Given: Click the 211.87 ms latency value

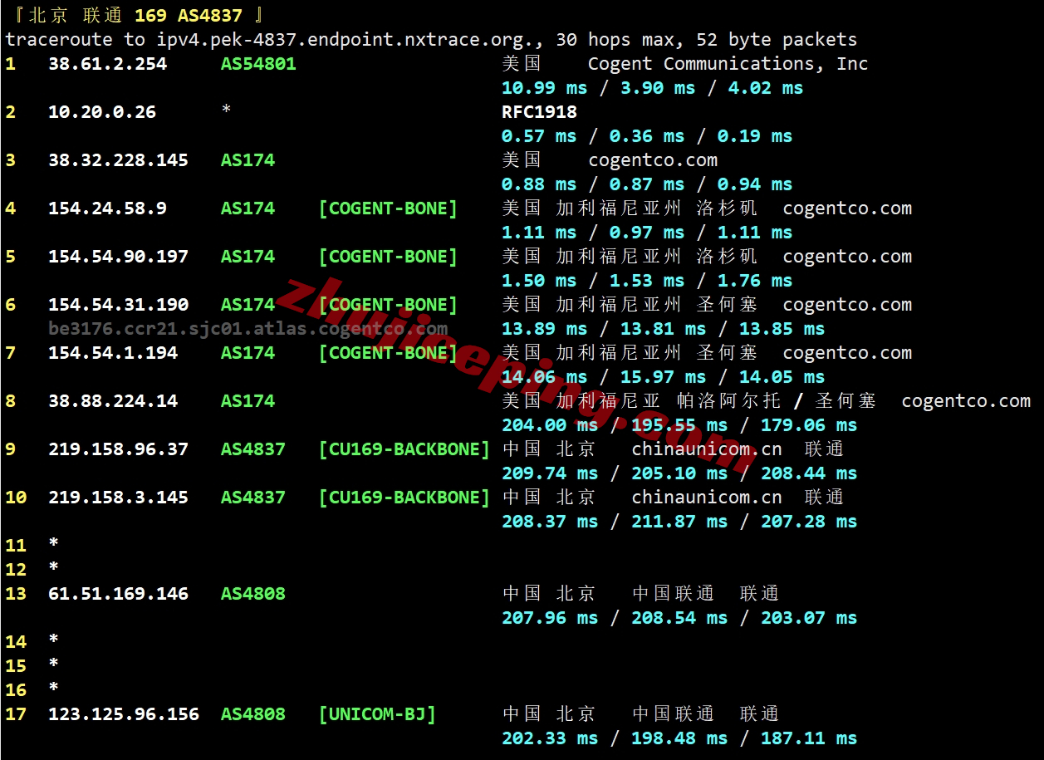Looking at the screenshot, I should coord(679,522).
